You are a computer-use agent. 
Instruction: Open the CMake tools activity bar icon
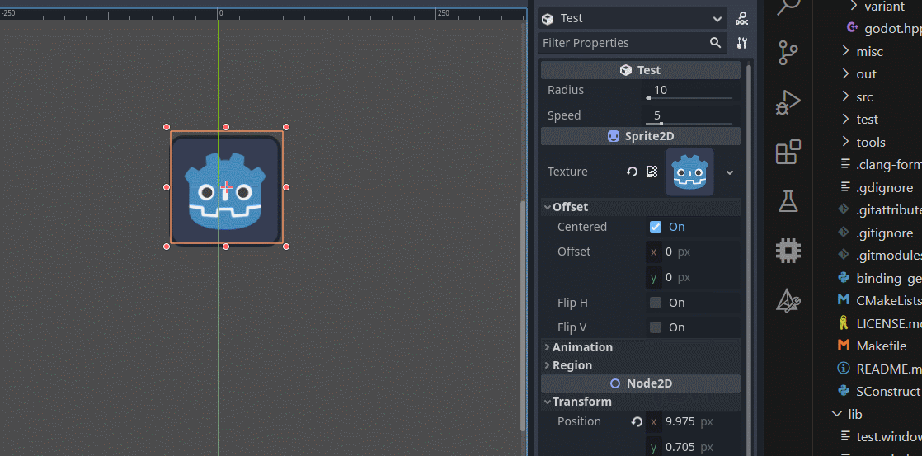coord(788,300)
